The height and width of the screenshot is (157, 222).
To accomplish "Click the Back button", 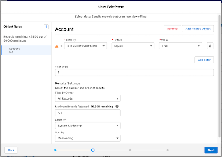I will [11, 150].
